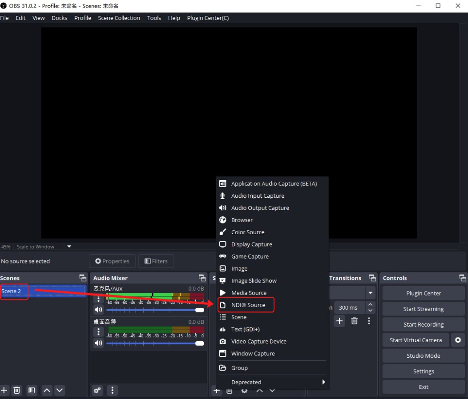
Task: Open the Help menu
Action: (x=174, y=18)
